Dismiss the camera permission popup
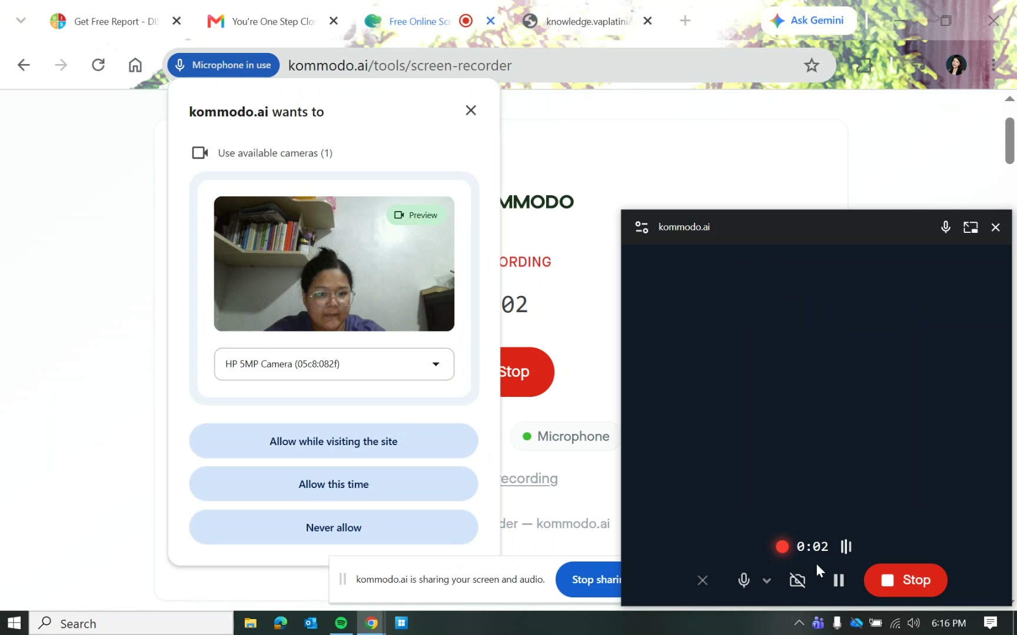Screen dimensions: 1017x635 (x=471, y=111)
